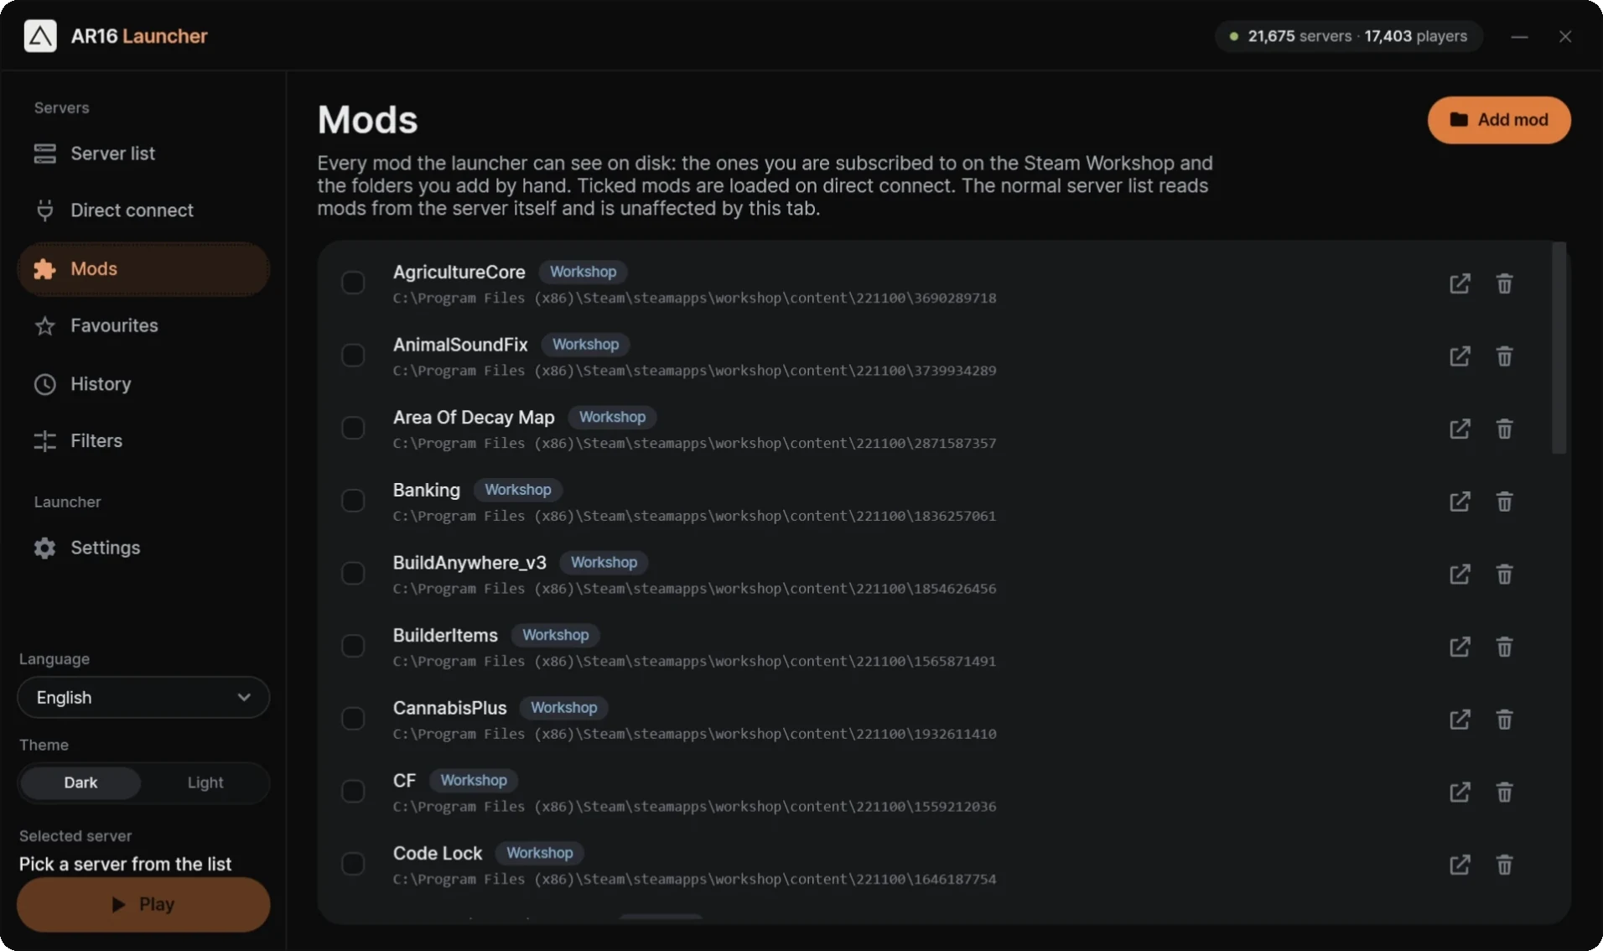Open Banking mod external link
Screen dimensions: 1603x951
[1460, 501]
